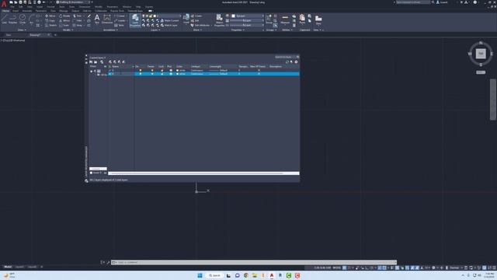
Task: Select the Polyline tool
Action: 12,19
